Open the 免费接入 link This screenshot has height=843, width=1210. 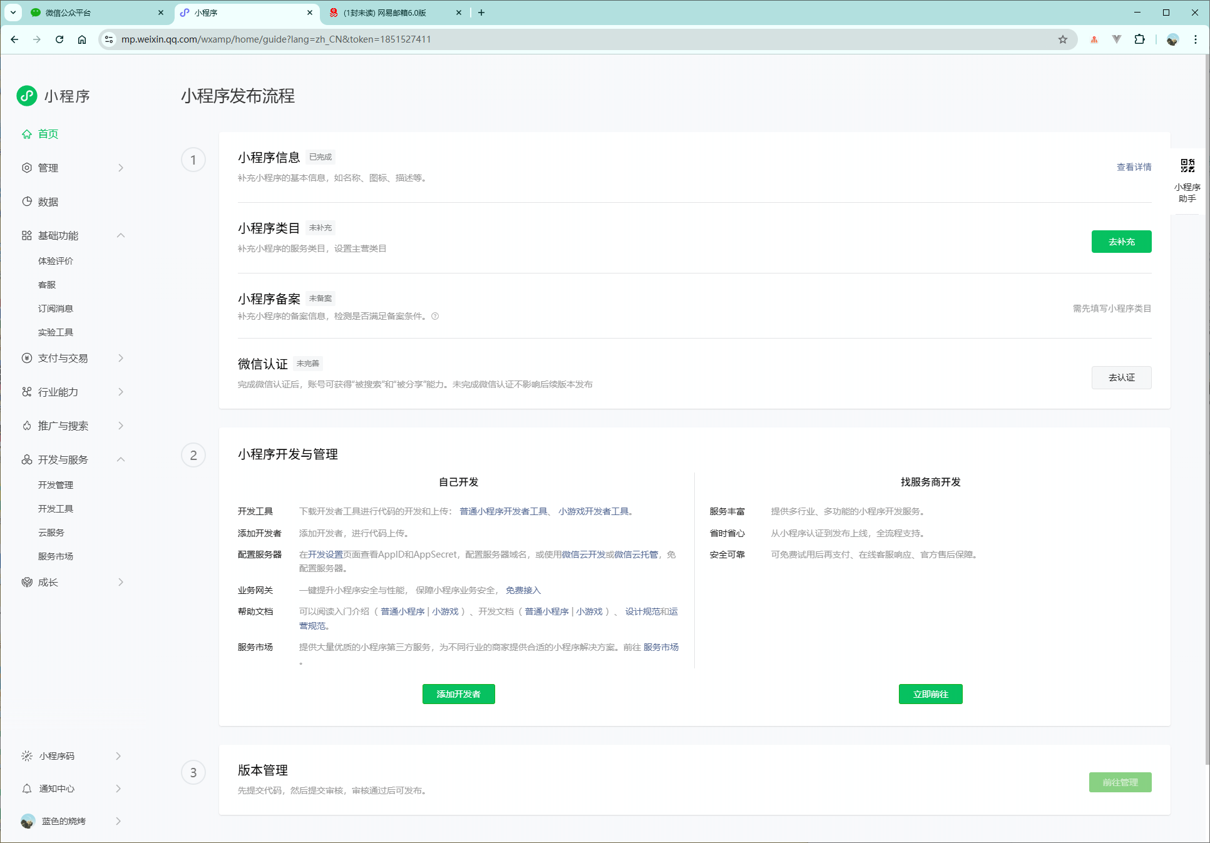523,590
